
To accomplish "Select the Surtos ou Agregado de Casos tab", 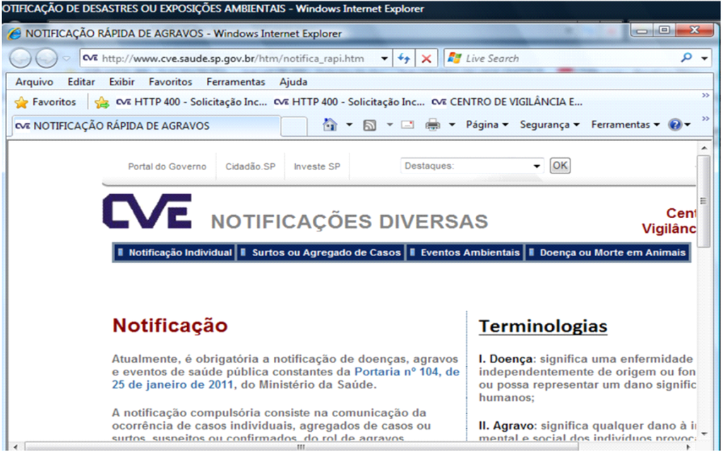I will [x=321, y=253].
